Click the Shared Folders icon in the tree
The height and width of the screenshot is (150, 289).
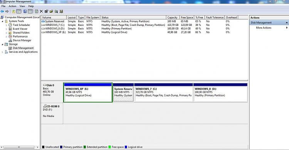(x=10, y=33)
